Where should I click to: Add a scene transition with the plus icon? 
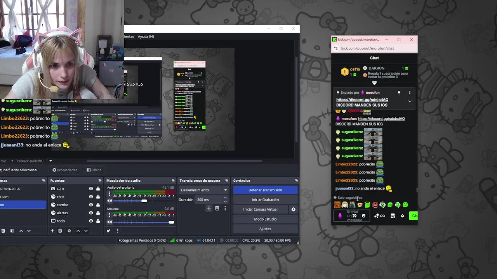pyautogui.click(x=209, y=208)
